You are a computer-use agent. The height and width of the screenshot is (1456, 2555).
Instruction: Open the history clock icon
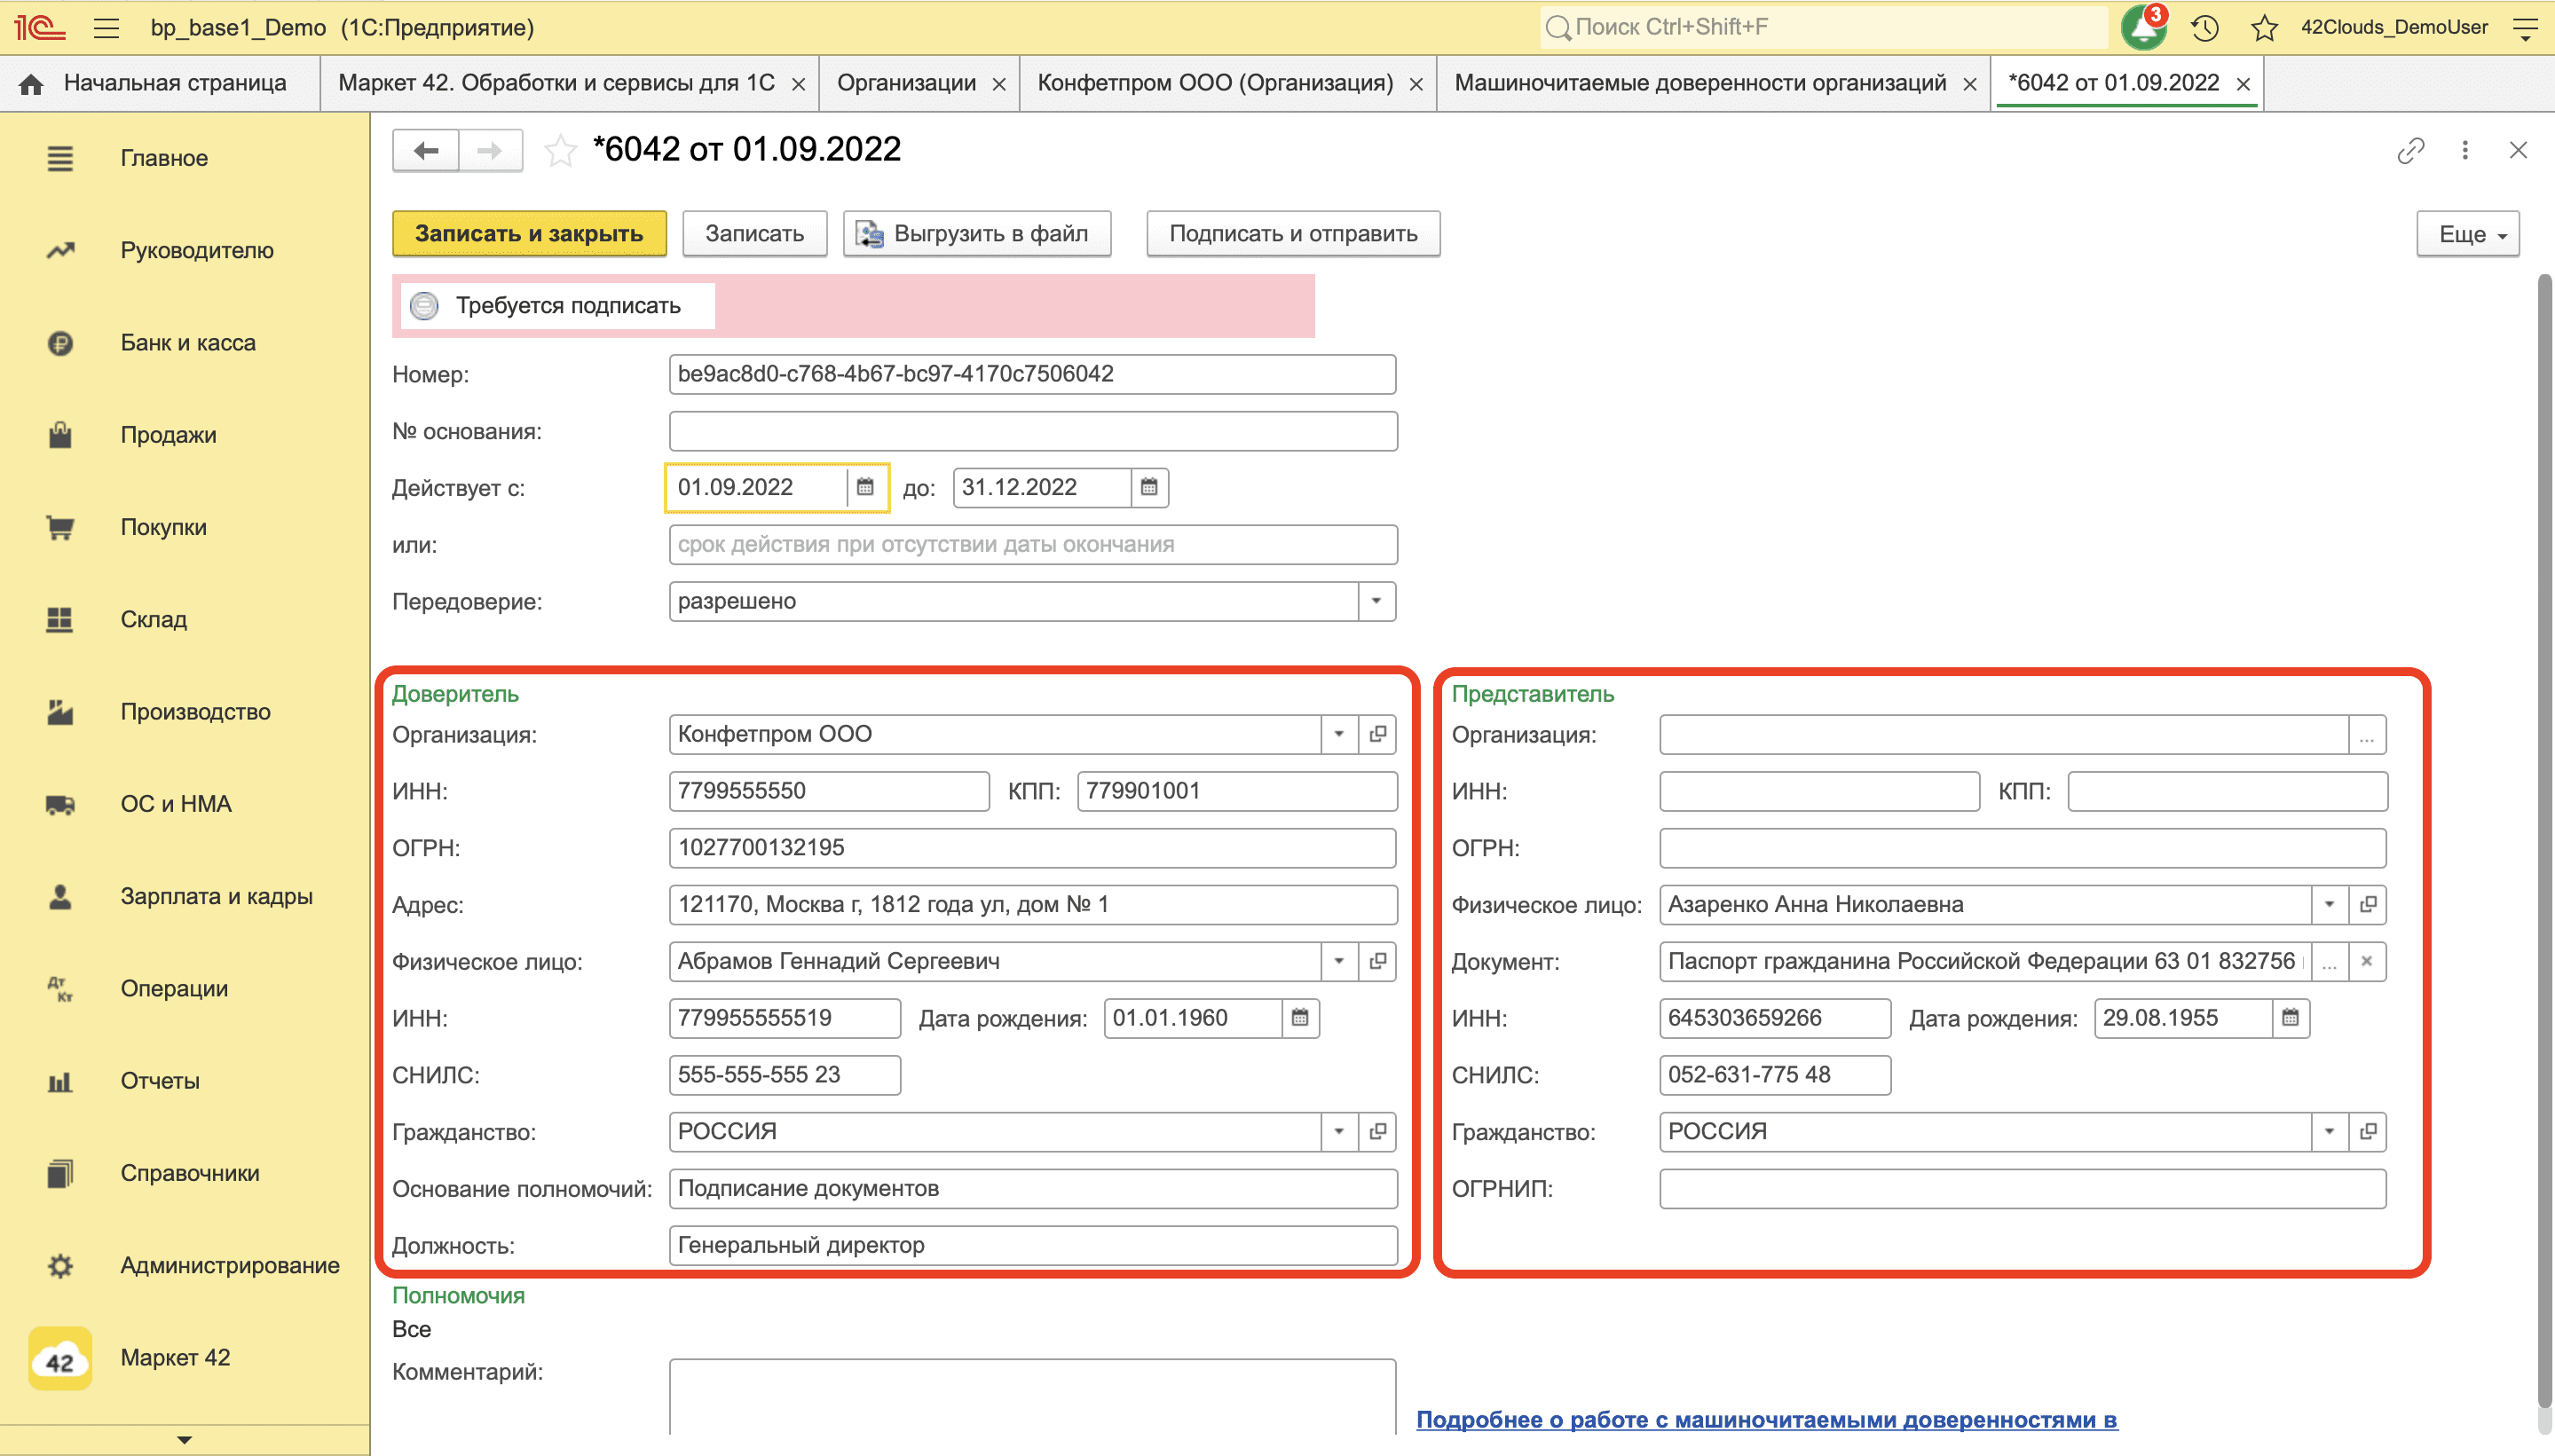[2205, 27]
